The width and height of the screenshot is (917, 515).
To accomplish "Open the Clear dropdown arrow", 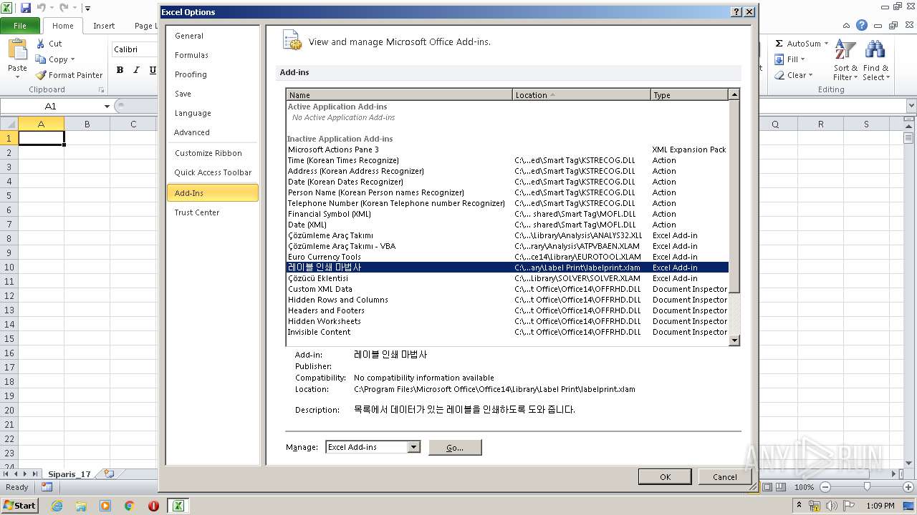I will click(810, 75).
